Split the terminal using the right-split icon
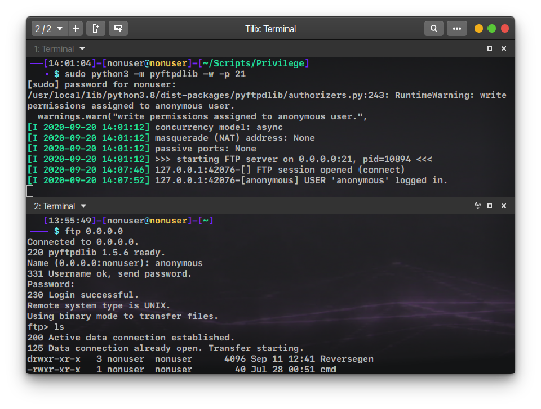Screen dimensions: 541x409 pos(96,28)
